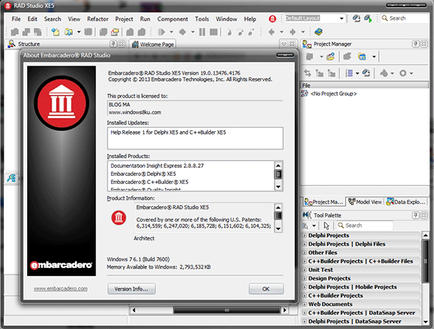Open the Back arrow history dropdown

tap(282, 32)
